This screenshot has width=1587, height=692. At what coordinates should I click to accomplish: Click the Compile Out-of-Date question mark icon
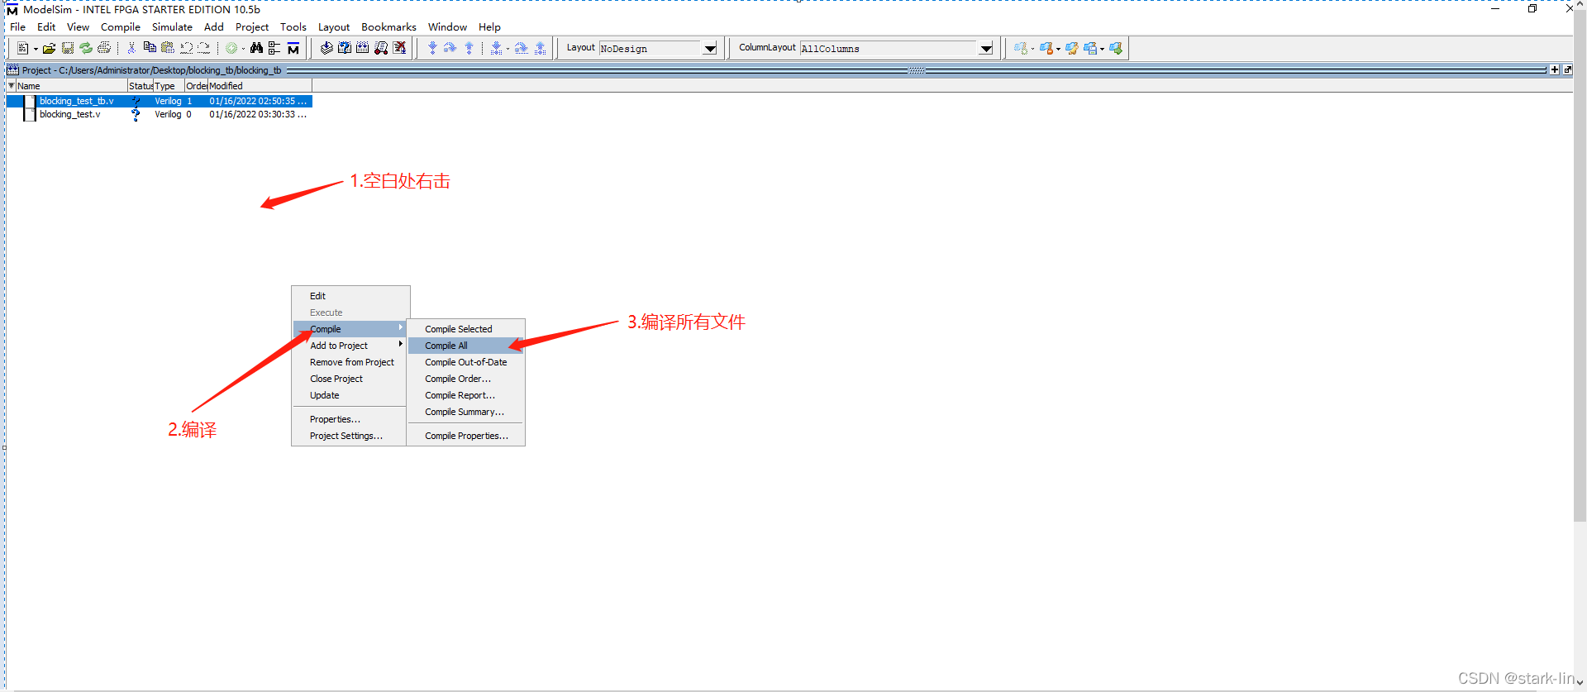[345, 48]
